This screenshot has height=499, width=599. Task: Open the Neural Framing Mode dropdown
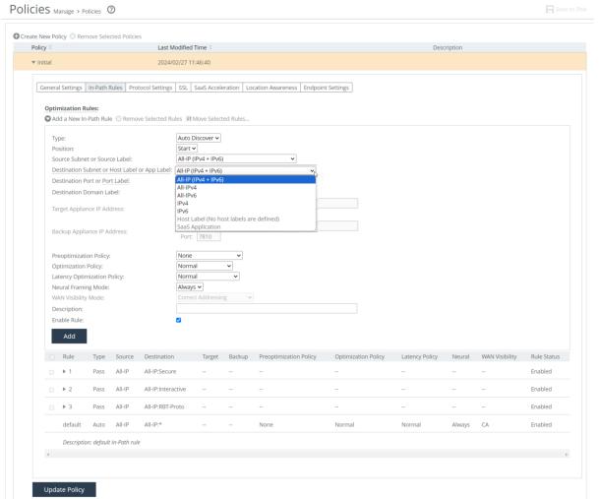198,286
